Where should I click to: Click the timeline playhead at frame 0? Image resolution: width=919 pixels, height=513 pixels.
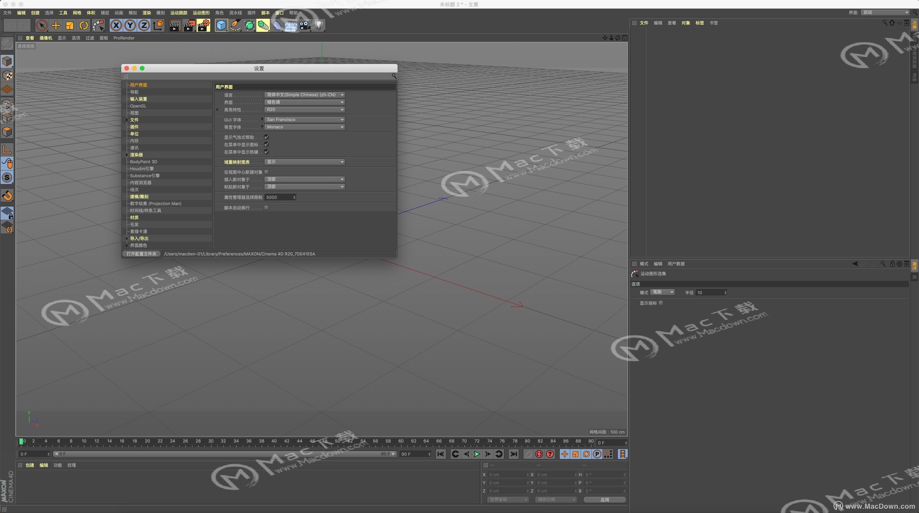click(21, 441)
